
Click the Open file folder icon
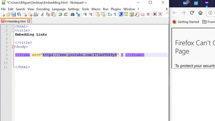[8, 14]
